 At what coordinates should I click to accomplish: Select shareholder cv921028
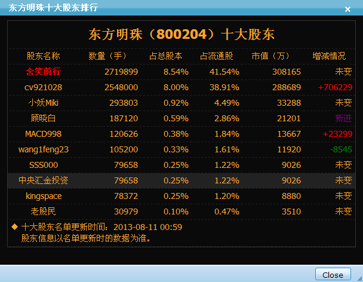[44, 87]
